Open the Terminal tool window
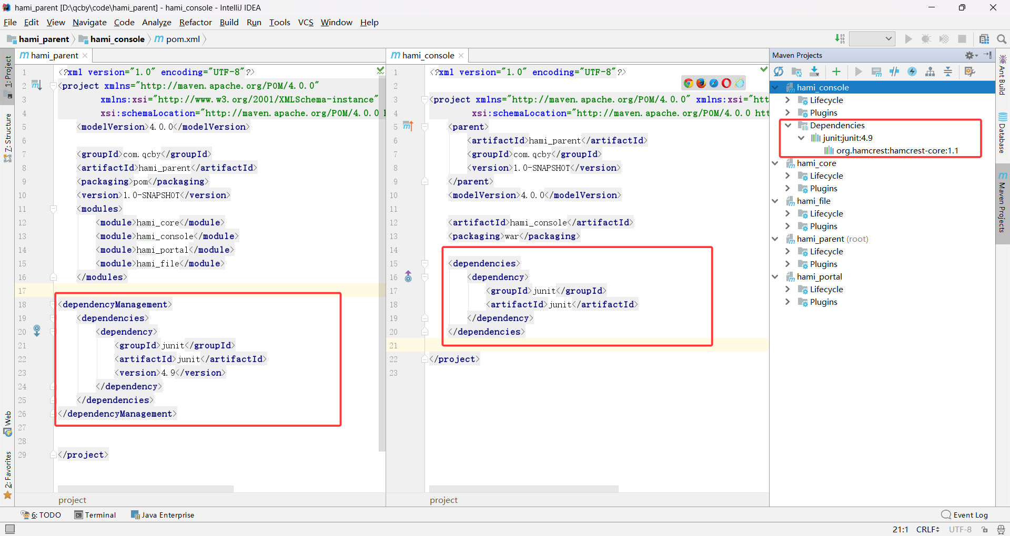 95,515
